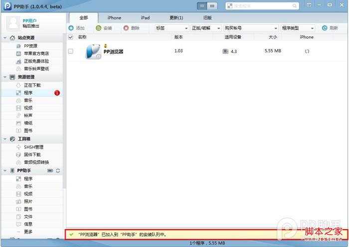Select 程序 under 资源管理
The image size is (349, 247).
[x=32, y=93]
